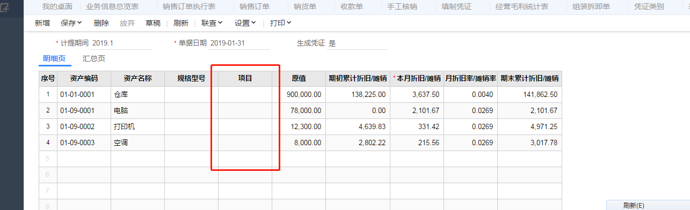
Task: Click monthly depreciation 331.42 cell
Action: pyautogui.click(x=417, y=126)
